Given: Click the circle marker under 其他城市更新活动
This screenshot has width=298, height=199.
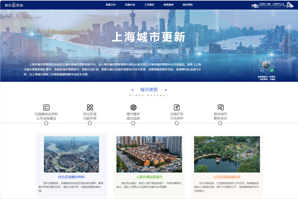Looking at the screenshot, I should [220, 123].
